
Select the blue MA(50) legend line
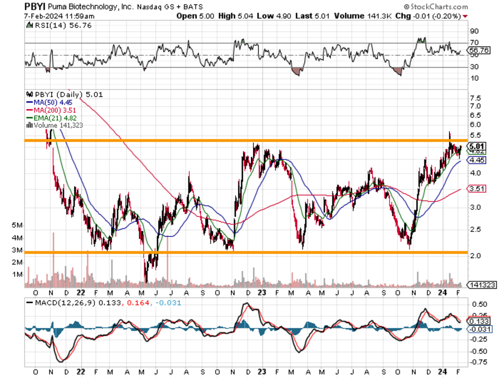pyautogui.click(x=30, y=102)
